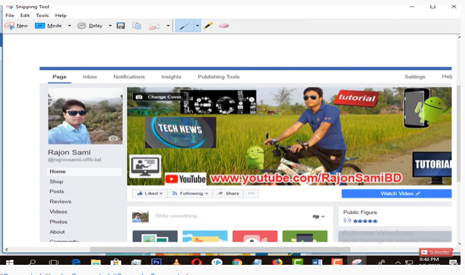The height and width of the screenshot is (275, 465).
Task: Switch to the Page tab
Action: [x=59, y=77]
